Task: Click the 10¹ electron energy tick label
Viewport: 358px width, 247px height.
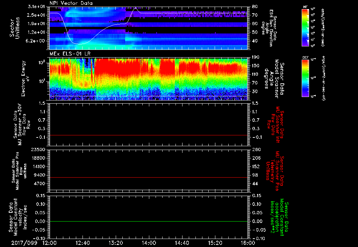Action: [x=42, y=81]
